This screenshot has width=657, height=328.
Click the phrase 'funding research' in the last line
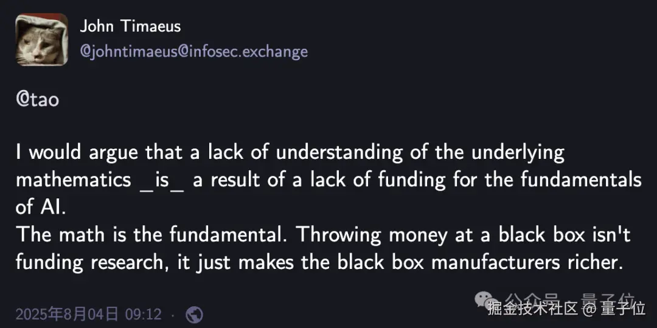[90, 262]
